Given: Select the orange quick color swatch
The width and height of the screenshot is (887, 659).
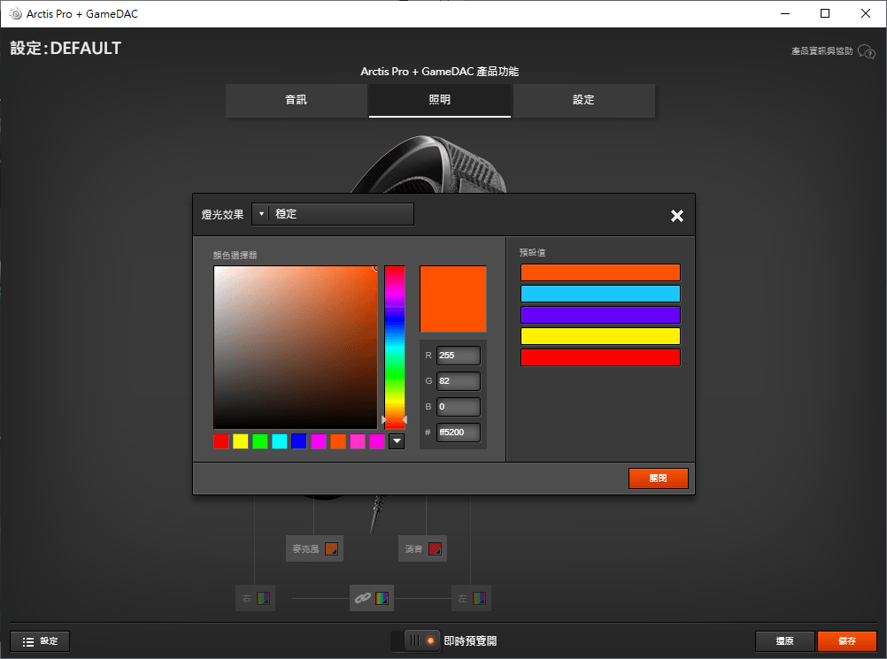Looking at the screenshot, I should coord(338,441).
